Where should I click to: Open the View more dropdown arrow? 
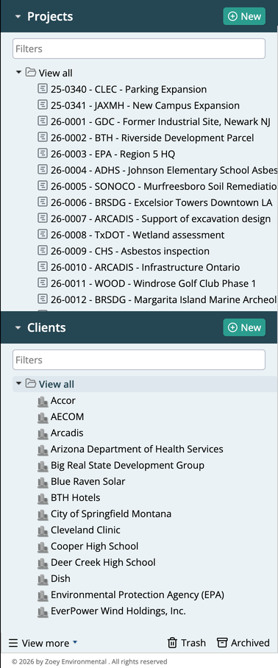click(75, 642)
